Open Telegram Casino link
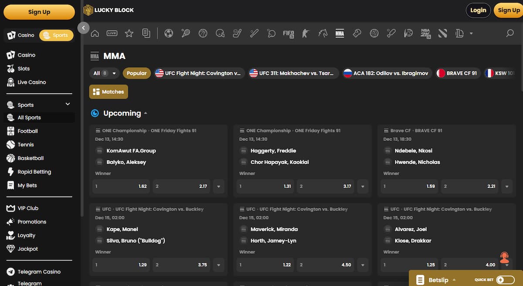This screenshot has width=523, height=286. (x=40, y=272)
